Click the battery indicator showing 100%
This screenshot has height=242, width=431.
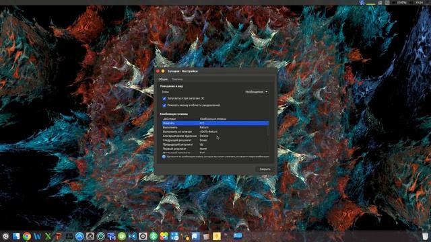(400, 3)
